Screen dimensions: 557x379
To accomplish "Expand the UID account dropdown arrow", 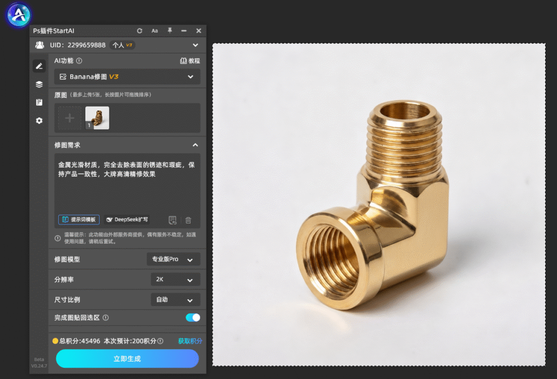I will (195, 45).
